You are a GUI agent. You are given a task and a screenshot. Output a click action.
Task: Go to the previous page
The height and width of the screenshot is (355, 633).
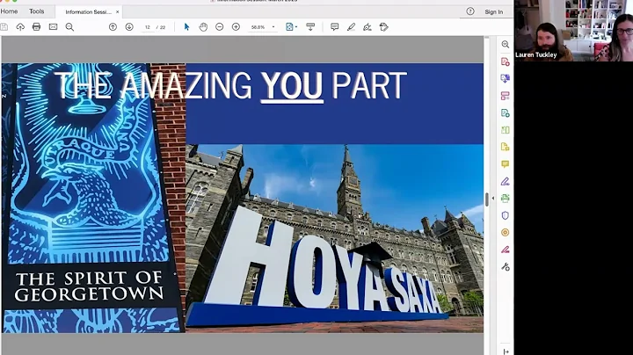pyautogui.click(x=113, y=27)
